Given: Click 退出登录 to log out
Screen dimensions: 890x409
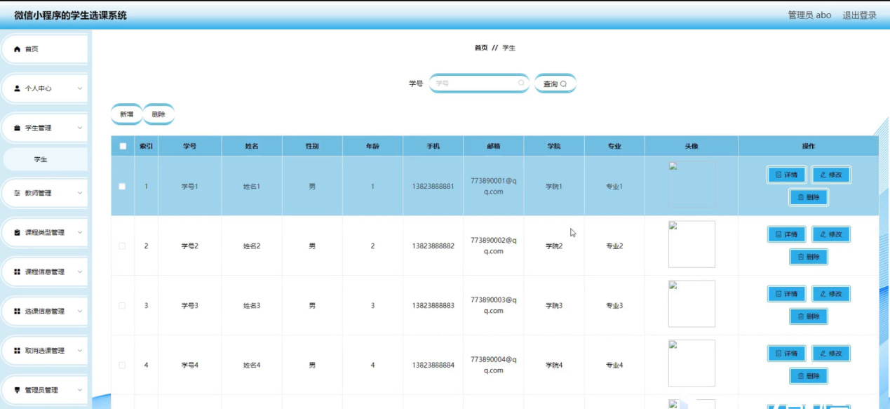Looking at the screenshot, I should click(x=859, y=15).
